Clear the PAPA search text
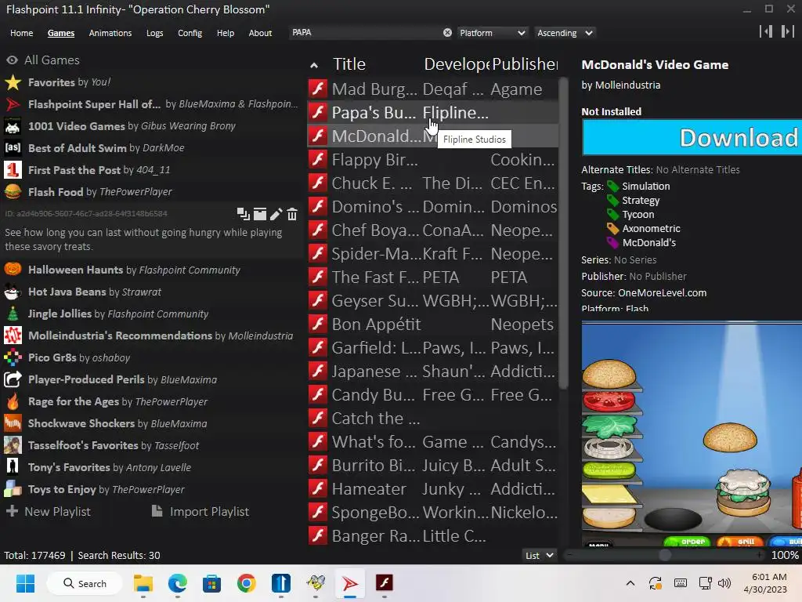Image resolution: width=802 pixels, height=602 pixels. pos(447,33)
